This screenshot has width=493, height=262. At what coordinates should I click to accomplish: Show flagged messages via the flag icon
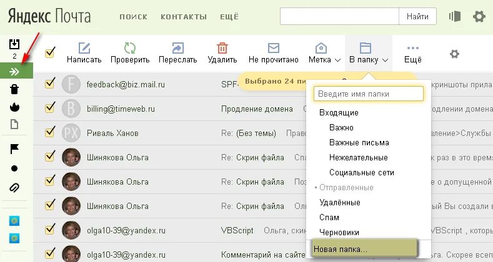(x=14, y=148)
